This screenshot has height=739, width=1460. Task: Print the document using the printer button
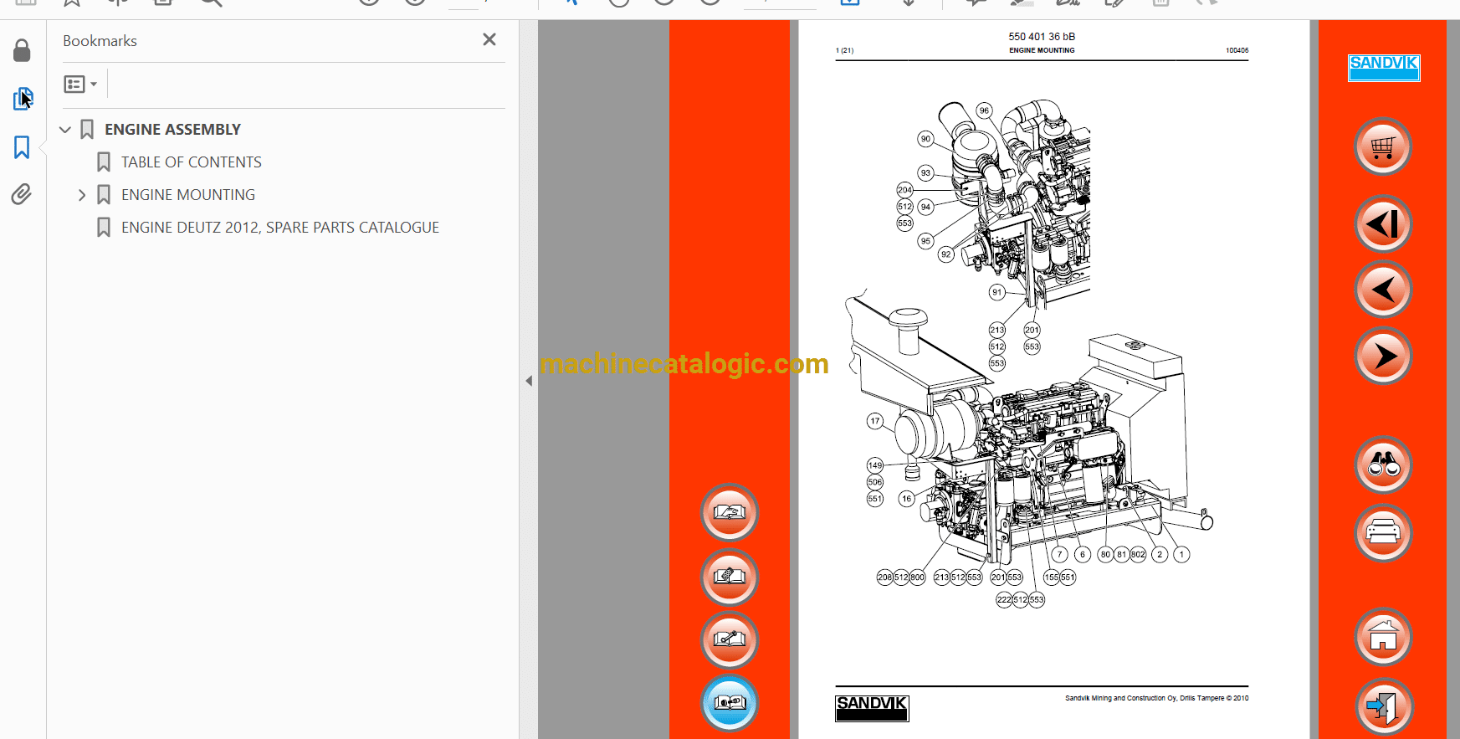pos(1383,532)
